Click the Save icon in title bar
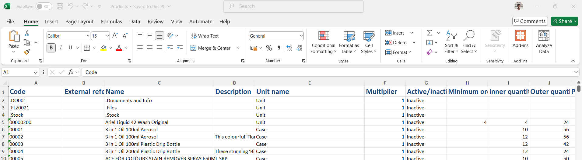582x160 pixels. click(60, 6)
